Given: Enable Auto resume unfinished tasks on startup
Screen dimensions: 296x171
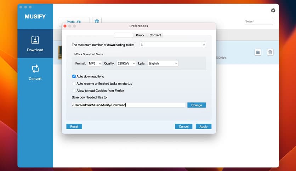Looking at the screenshot, I should click(x=74, y=84).
